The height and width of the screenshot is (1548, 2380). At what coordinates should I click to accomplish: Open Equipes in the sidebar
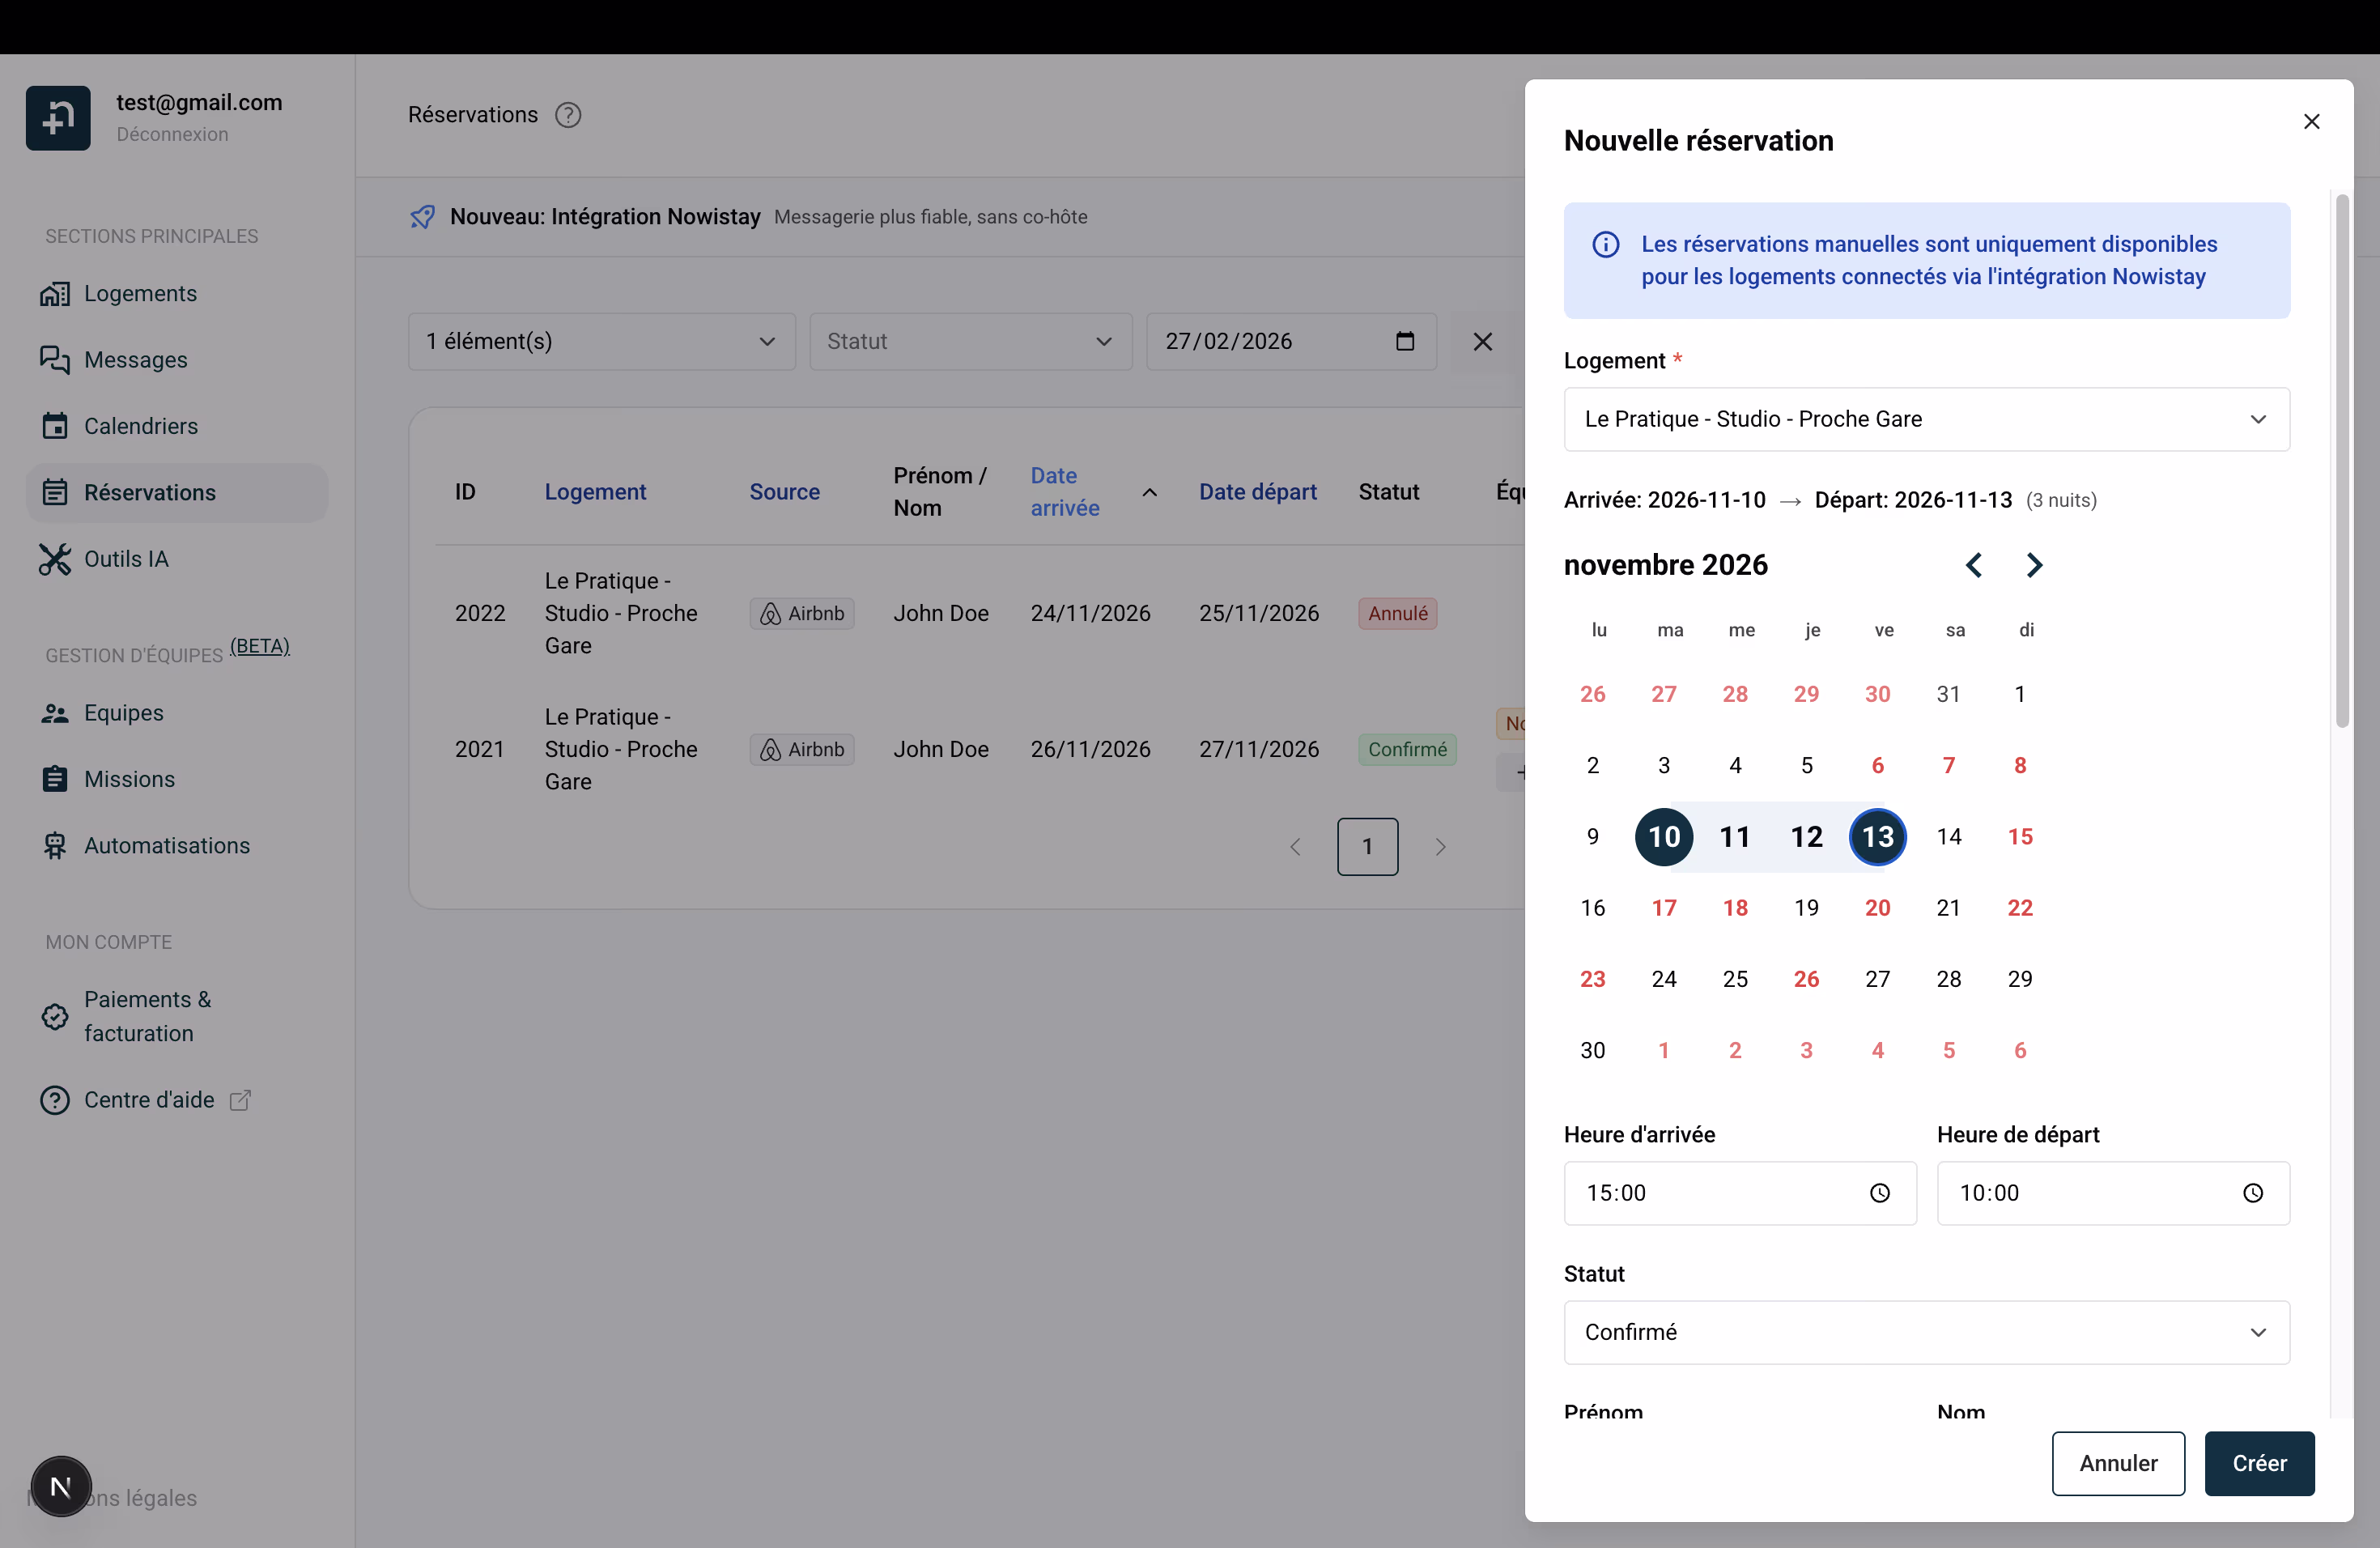177,713
